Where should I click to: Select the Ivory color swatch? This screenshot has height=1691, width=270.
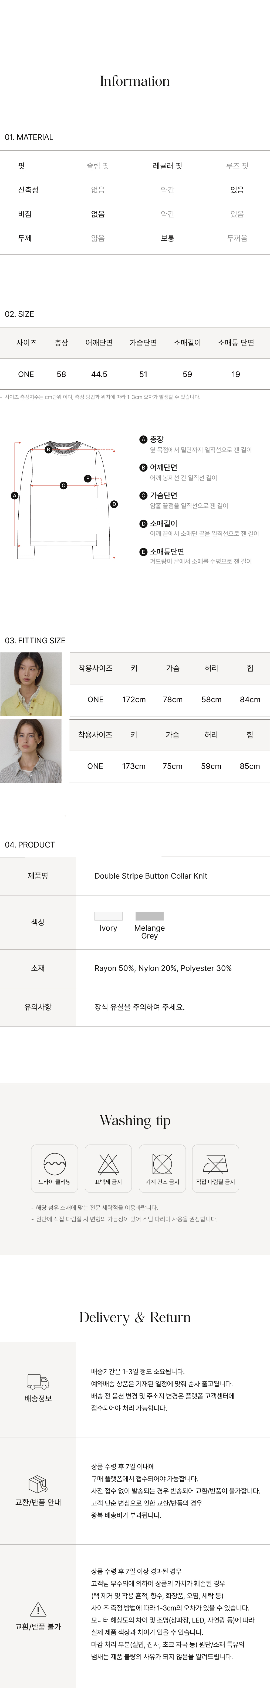click(x=108, y=916)
